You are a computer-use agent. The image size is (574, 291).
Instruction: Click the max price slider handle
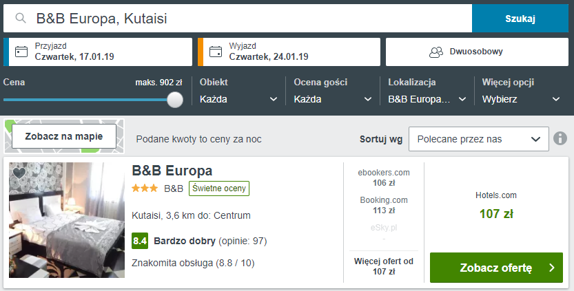click(x=175, y=100)
